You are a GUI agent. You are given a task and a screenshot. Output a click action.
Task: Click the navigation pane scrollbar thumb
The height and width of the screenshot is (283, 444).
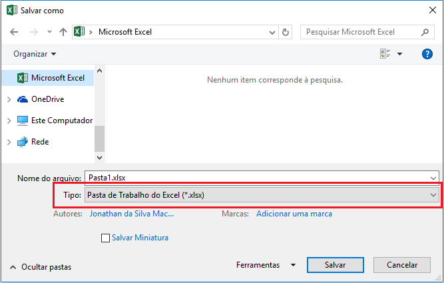pos(99,139)
